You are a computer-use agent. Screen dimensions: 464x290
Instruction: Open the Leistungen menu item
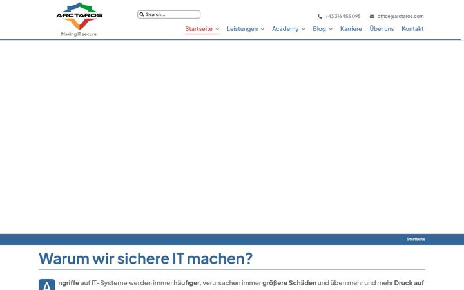[x=242, y=29]
